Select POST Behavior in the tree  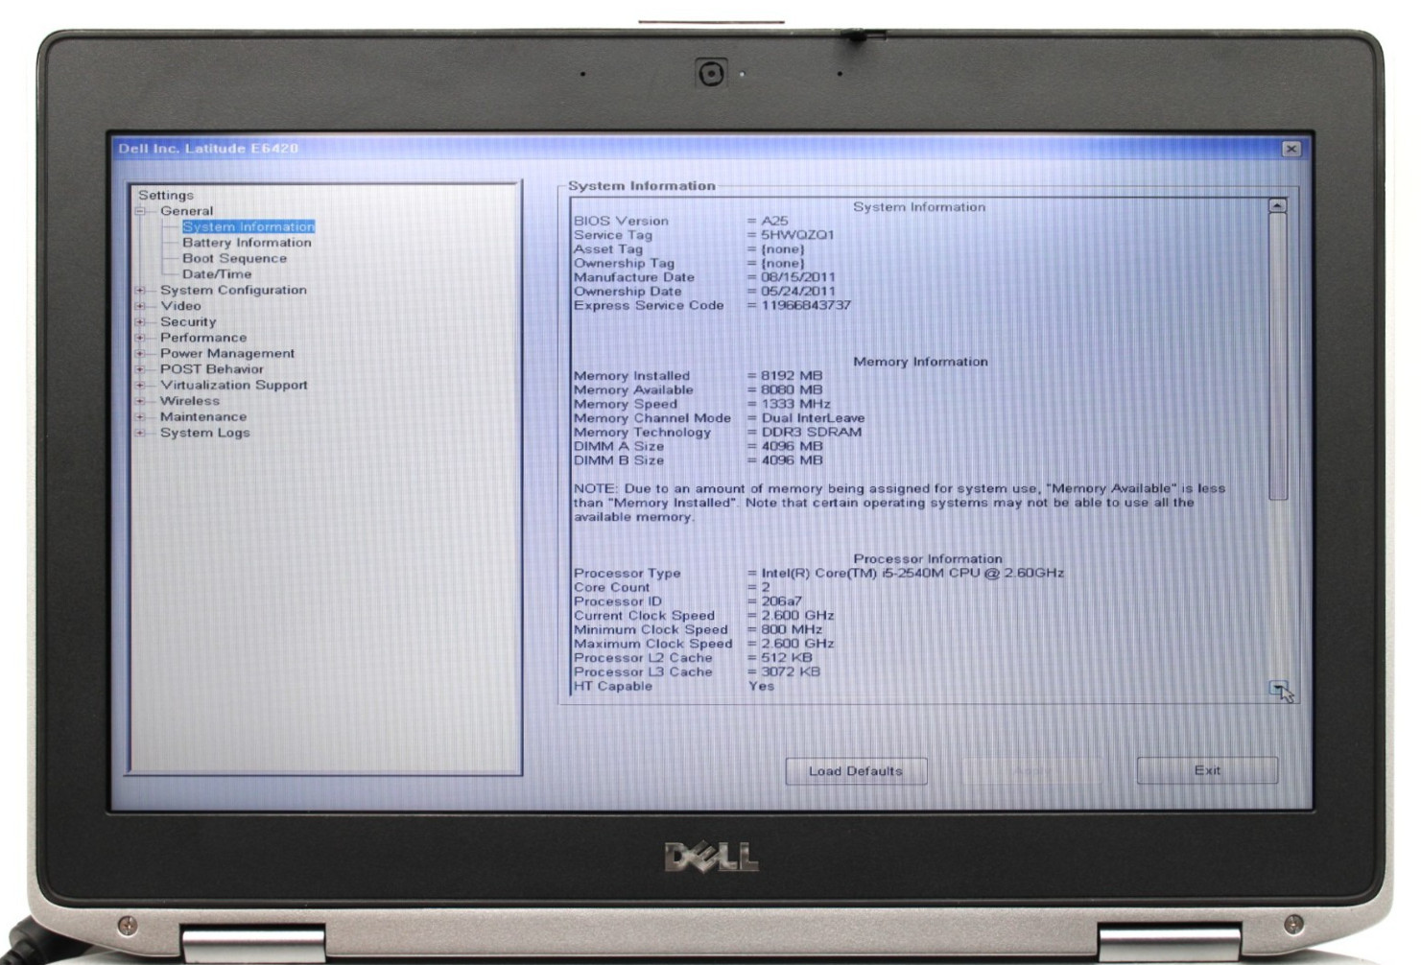(x=211, y=369)
